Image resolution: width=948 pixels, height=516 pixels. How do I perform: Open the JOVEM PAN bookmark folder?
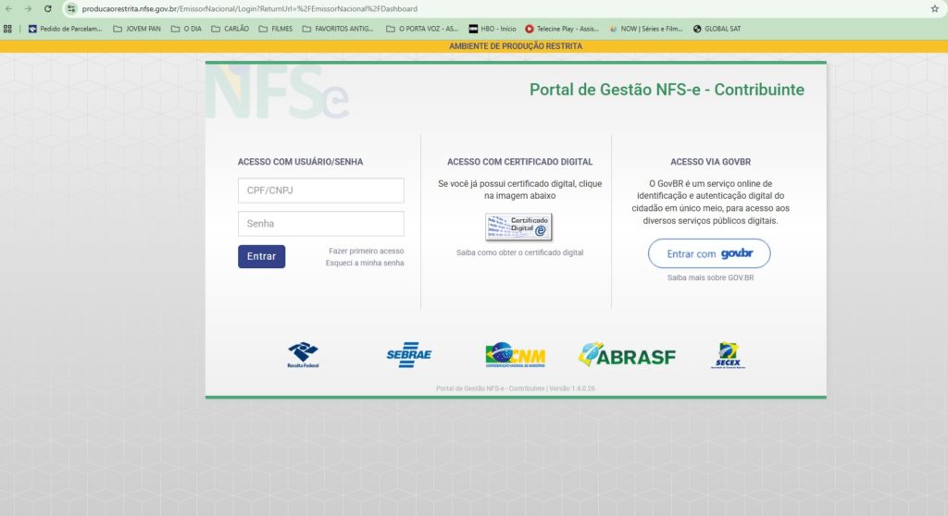coord(136,29)
